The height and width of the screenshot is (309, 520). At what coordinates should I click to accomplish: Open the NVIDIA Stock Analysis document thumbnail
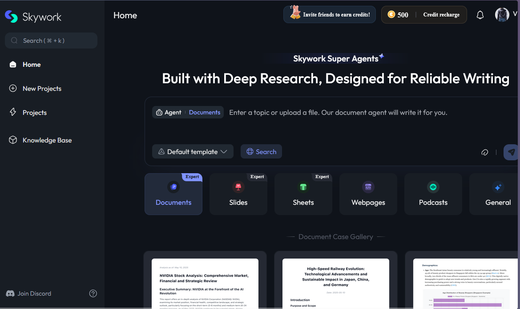[x=205, y=284]
